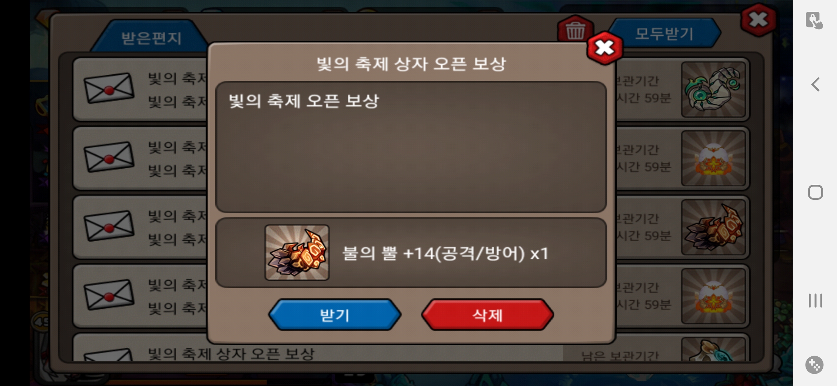Tap the Android recent apps button
The width and height of the screenshot is (837, 386).
[815, 300]
